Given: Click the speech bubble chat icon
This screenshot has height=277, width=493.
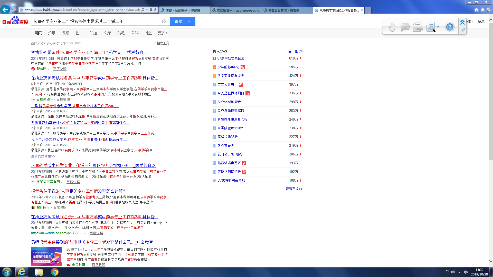Looking at the screenshot, I should coord(405,27).
